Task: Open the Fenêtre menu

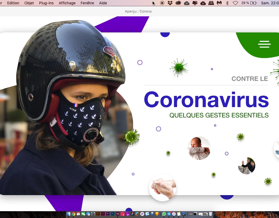Action: click(87, 3)
